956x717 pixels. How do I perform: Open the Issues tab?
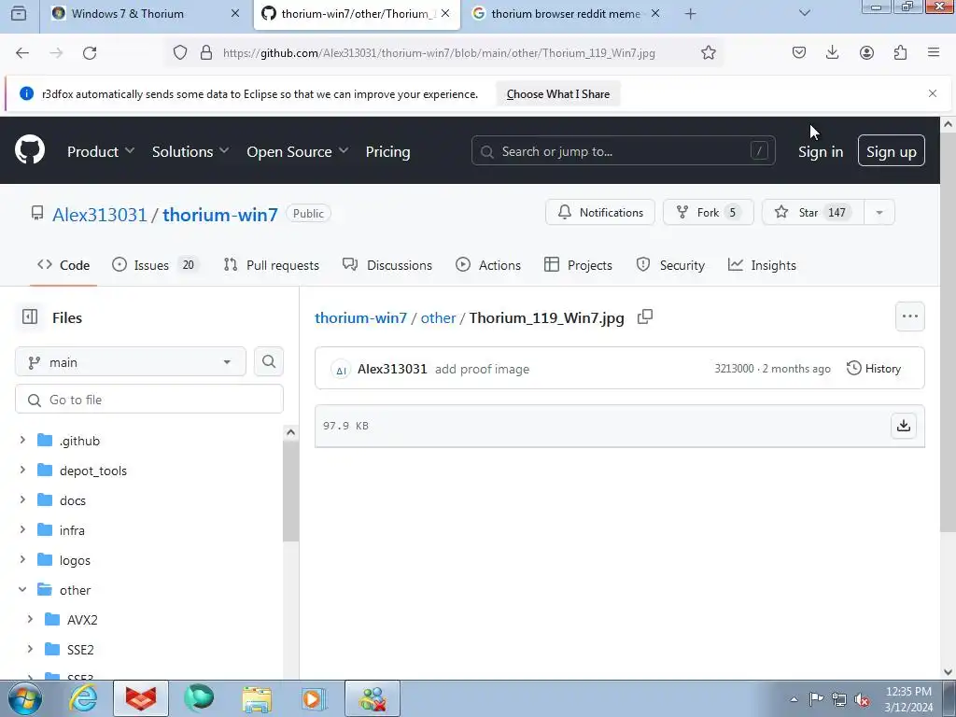tap(156, 265)
